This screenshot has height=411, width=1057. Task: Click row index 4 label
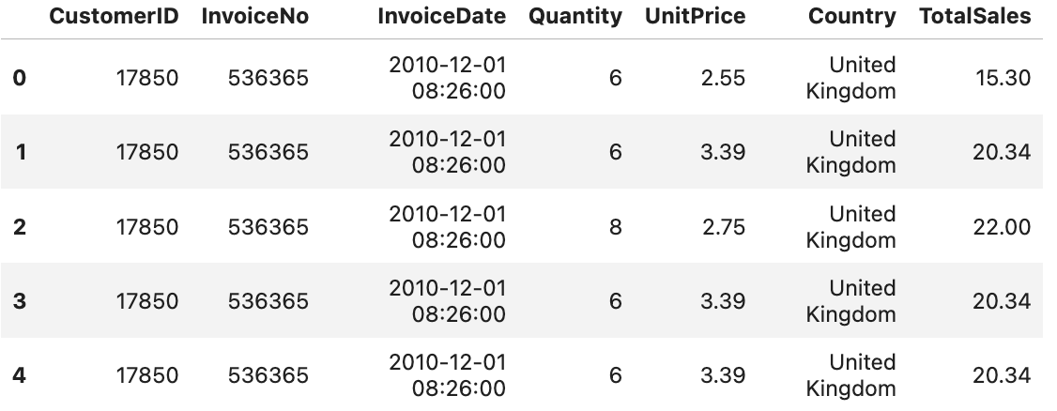click(x=19, y=375)
